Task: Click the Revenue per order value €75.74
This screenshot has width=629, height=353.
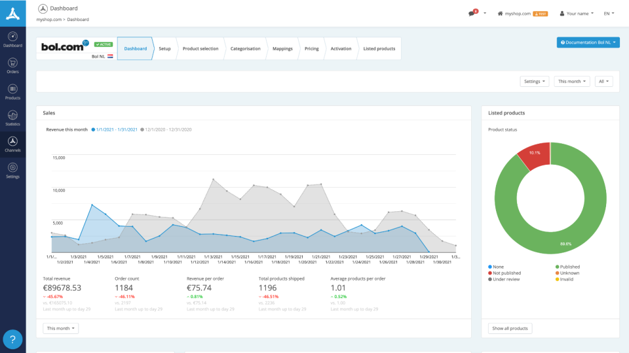Action: pos(199,288)
